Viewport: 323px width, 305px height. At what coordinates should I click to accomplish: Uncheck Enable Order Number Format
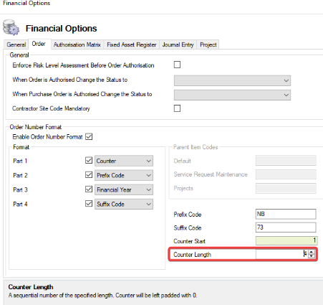[x=89, y=137]
